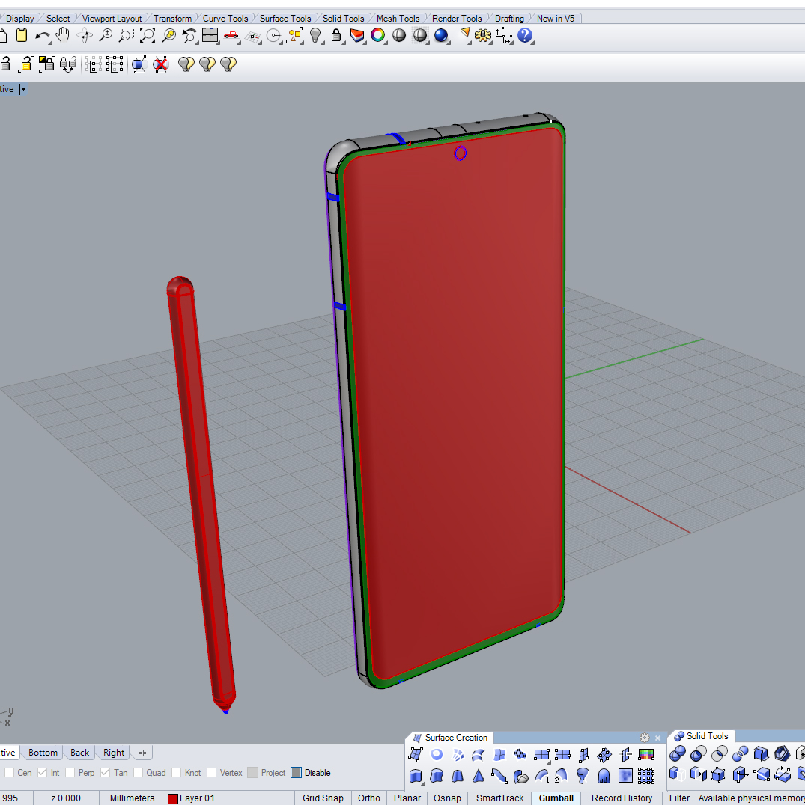
Task: Enable the Quad osnap checkbox
Action: (x=138, y=773)
